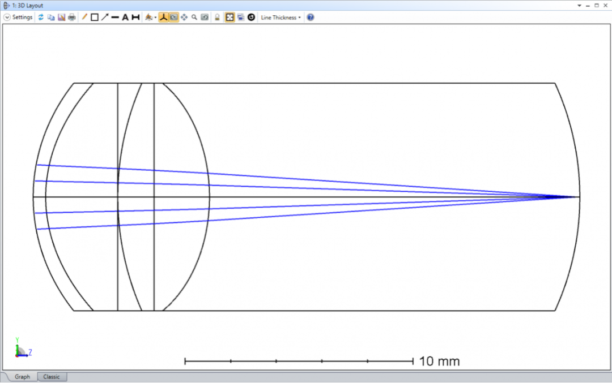
Task: Click the refresh layout update icon
Action: (40, 17)
